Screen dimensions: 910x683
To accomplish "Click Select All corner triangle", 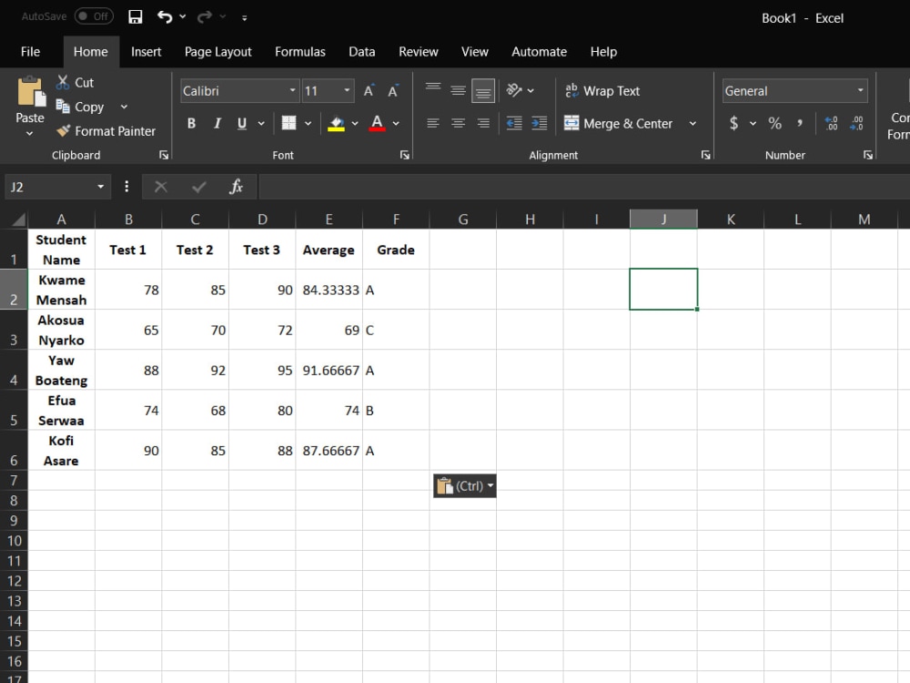I will tap(18, 219).
